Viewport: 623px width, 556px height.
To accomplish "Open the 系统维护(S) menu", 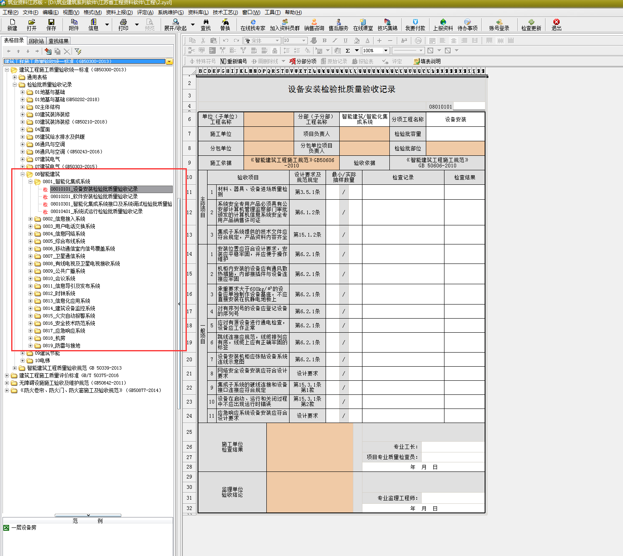I will pos(171,12).
